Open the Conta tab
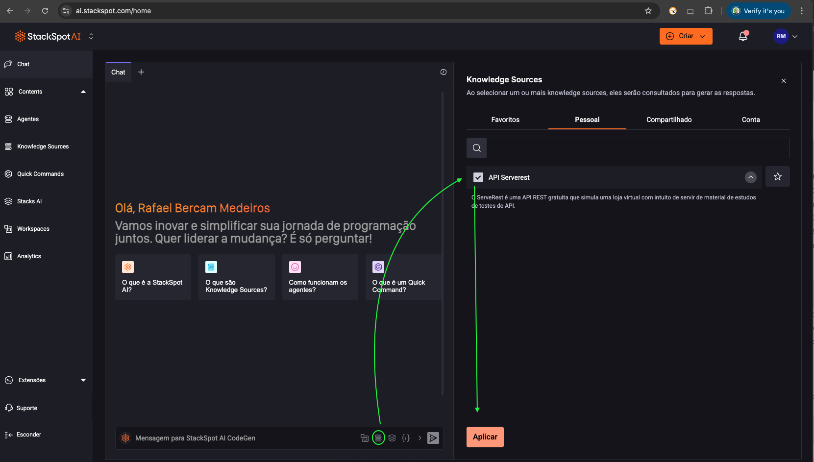This screenshot has width=814, height=462. [751, 120]
